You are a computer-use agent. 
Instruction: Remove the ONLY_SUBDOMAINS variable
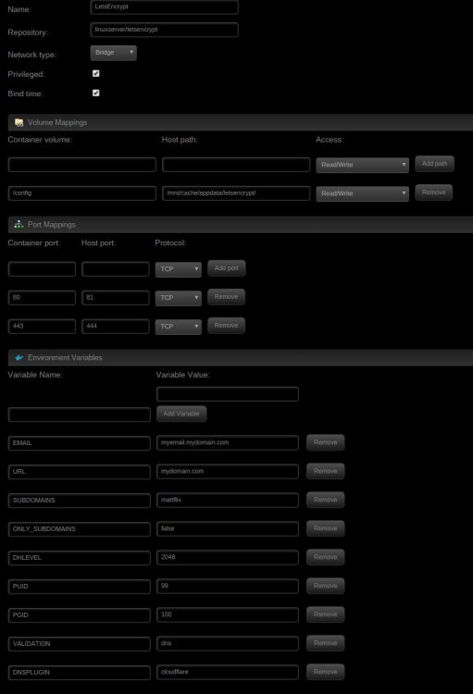pyautogui.click(x=326, y=528)
